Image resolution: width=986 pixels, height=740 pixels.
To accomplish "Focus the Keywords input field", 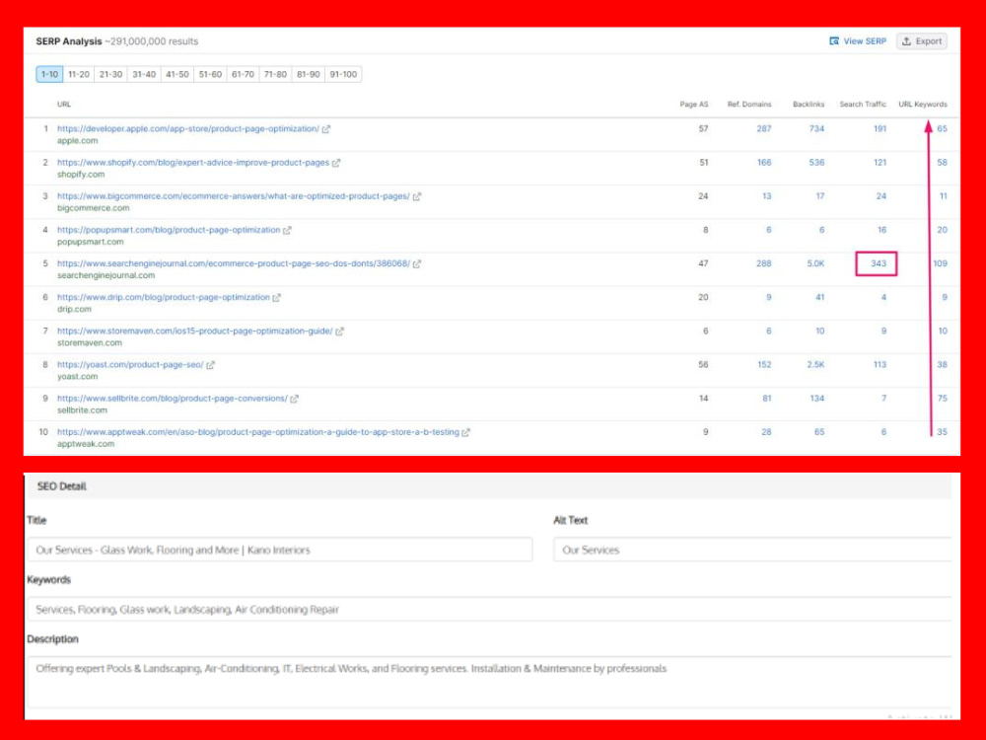I will 489,609.
